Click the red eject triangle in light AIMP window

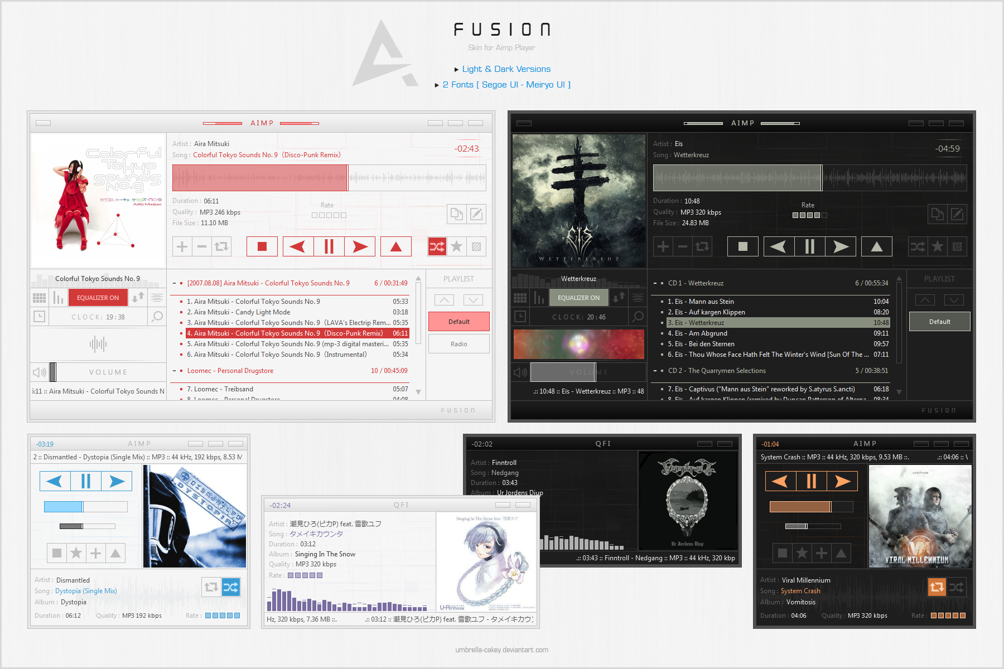pos(396,246)
